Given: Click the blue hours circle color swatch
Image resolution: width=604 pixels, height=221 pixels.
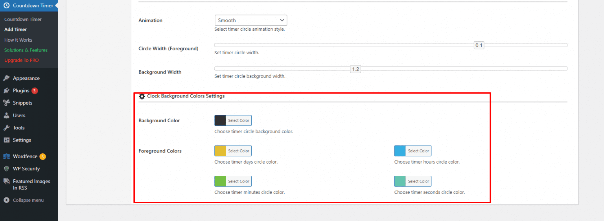Looking at the screenshot, I should [x=400, y=151].
